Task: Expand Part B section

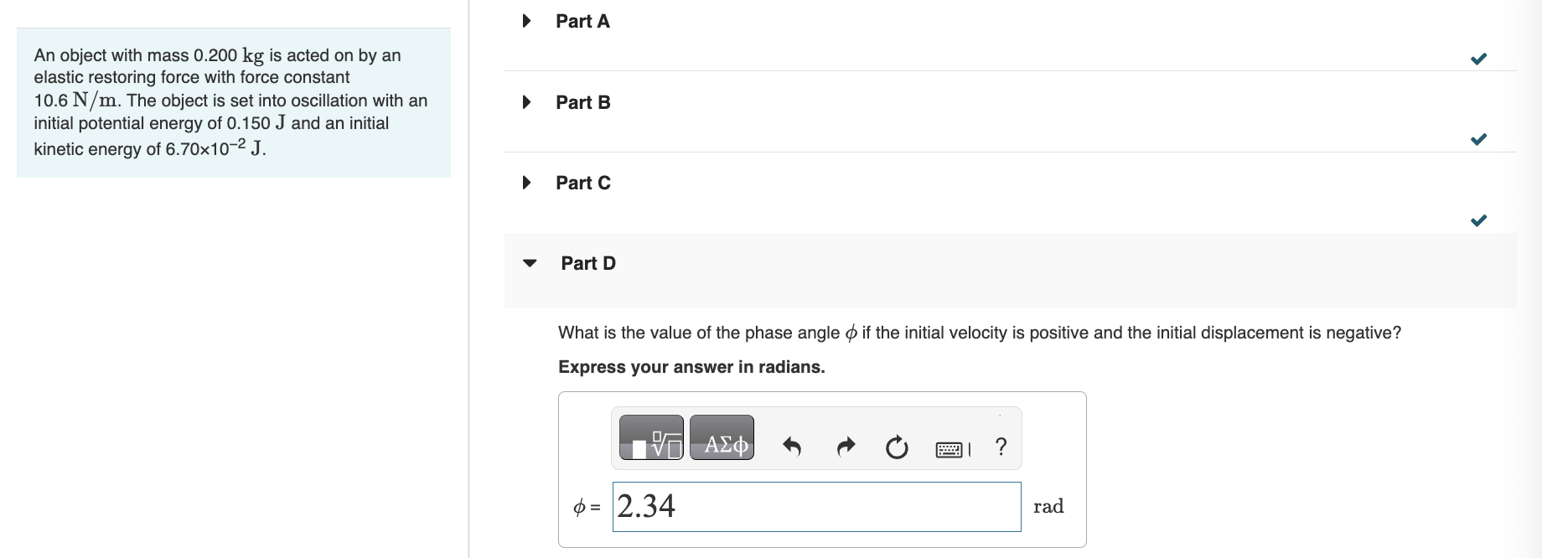Action: 527,102
